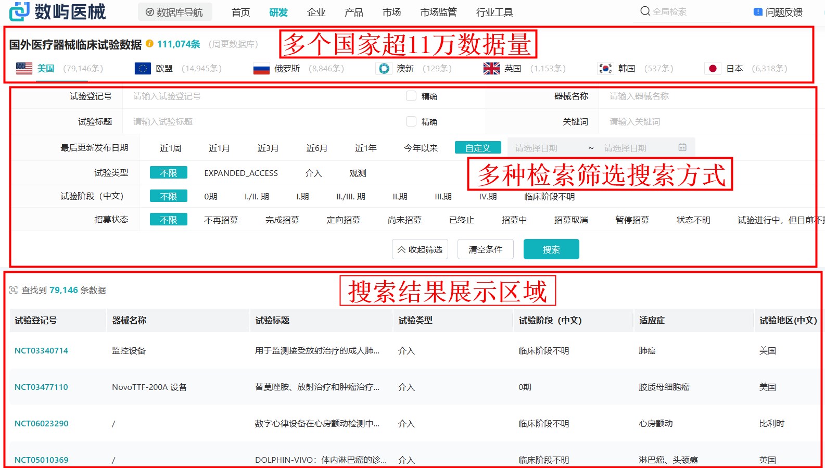Viewport: 825px width, 468px height.
Task: Open the 市场监管 menu item
Action: 438,12
